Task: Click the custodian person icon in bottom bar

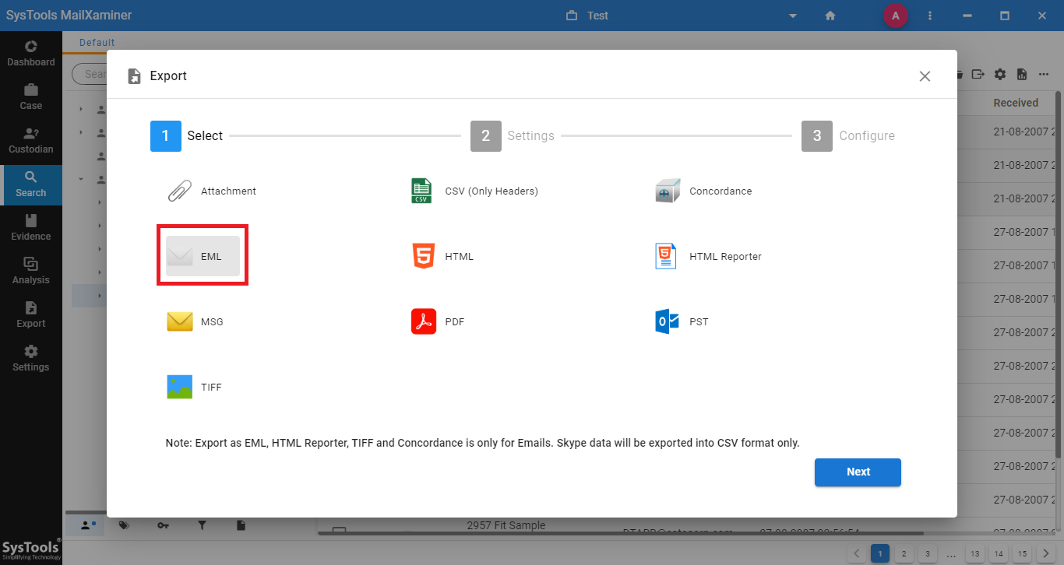Action: [87, 525]
